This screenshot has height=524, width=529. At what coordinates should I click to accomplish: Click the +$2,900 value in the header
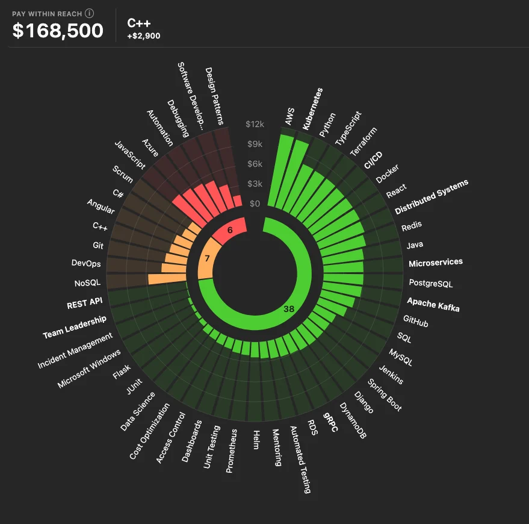tap(144, 36)
